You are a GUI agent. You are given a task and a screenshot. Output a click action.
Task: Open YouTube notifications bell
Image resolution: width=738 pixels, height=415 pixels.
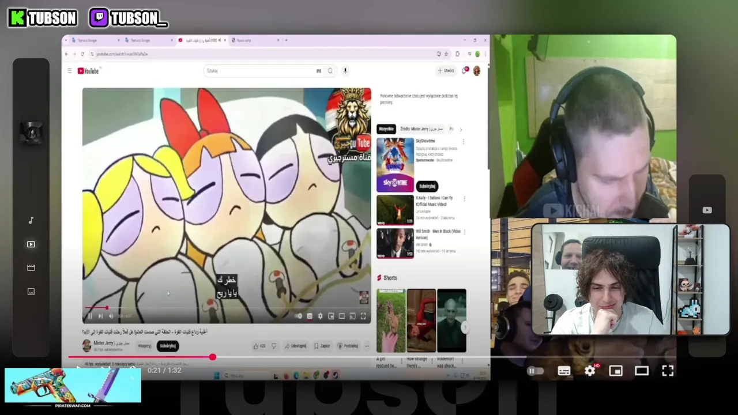pos(465,70)
